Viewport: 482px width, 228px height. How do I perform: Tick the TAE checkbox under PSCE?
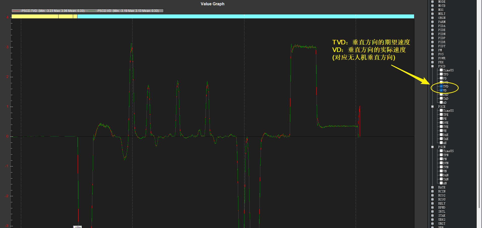pos(441,139)
